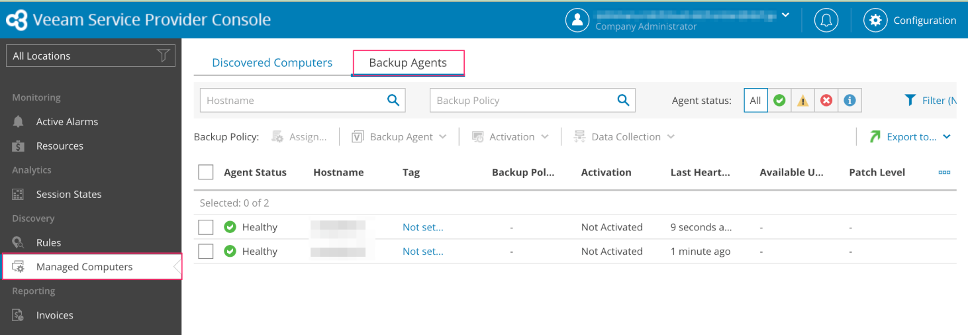
Task: Click the Resources sidebar icon
Action: (x=19, y=146)
